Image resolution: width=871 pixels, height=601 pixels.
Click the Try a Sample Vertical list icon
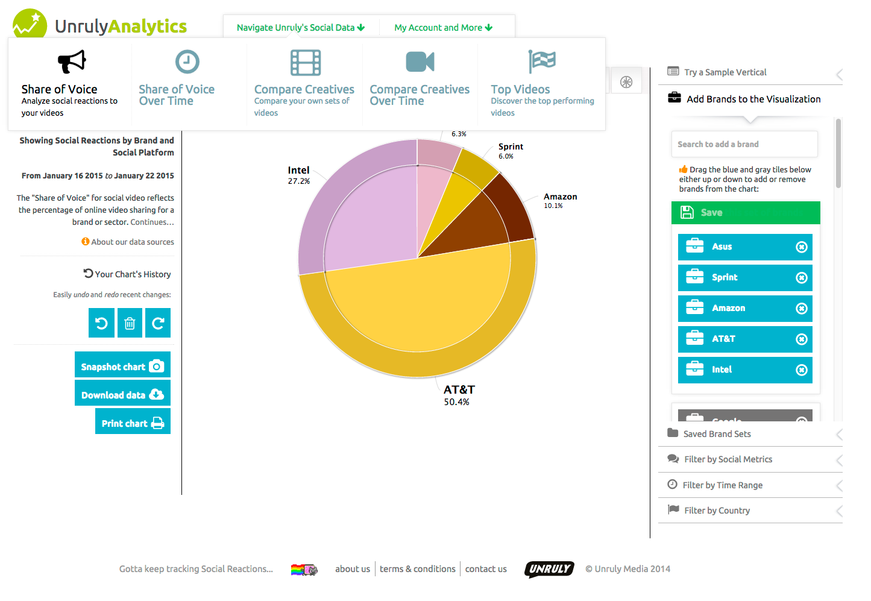(x=673, y=72)
